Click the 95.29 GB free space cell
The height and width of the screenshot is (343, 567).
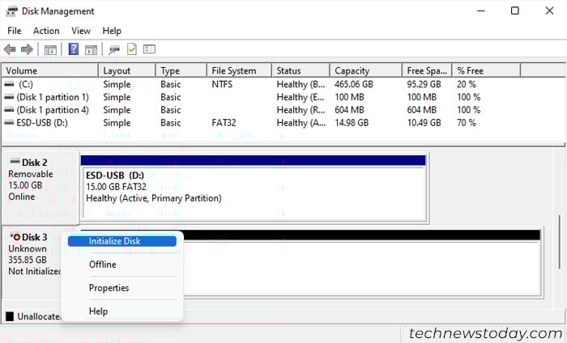(424, 84)
